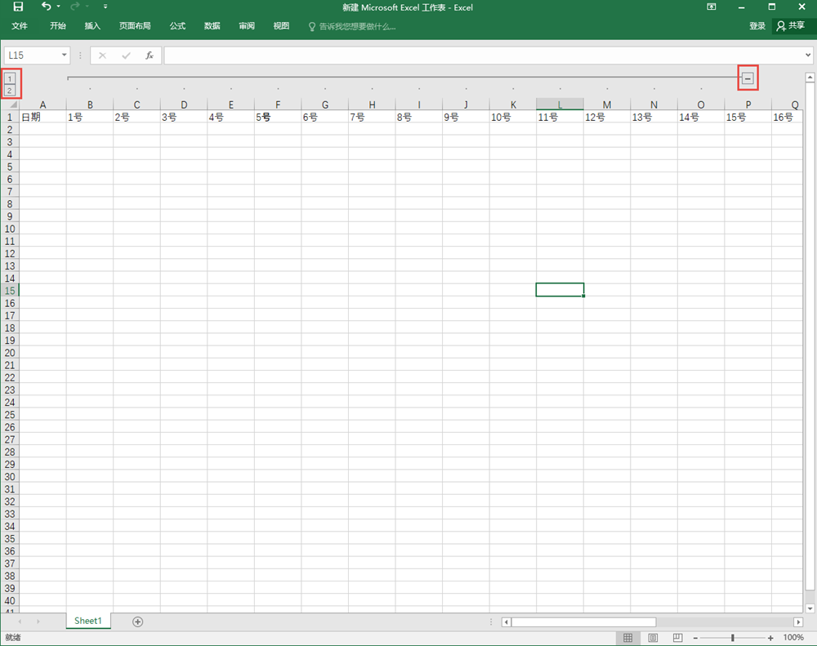Switch to the 公式 ribbon tab
The image size is (817, 646).
coord(177,26)
